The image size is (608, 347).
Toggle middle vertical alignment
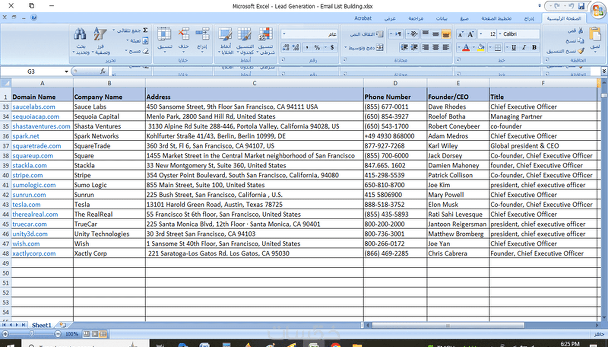point(436,34)
